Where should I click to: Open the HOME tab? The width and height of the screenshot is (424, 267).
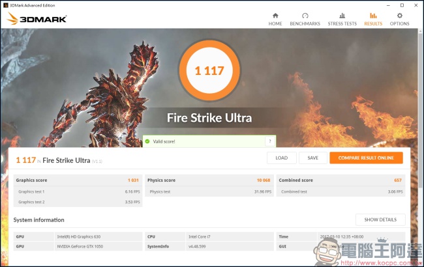[x=275, y=20]
